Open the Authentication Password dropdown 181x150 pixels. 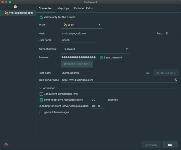point(95,49)
